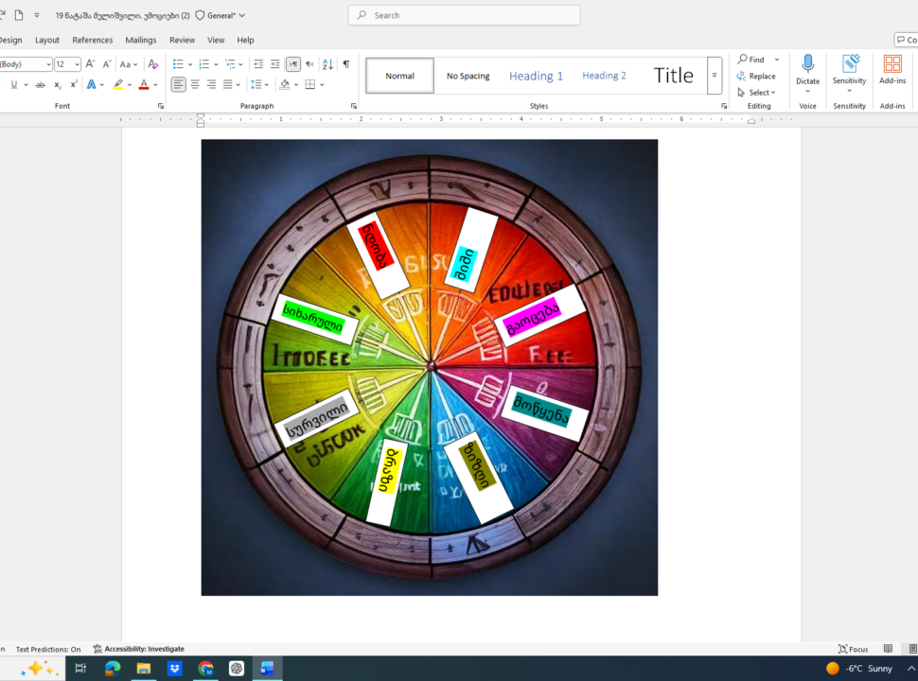918x681 pixels.
Task: Click in the Search box
Action: point(464,15)
